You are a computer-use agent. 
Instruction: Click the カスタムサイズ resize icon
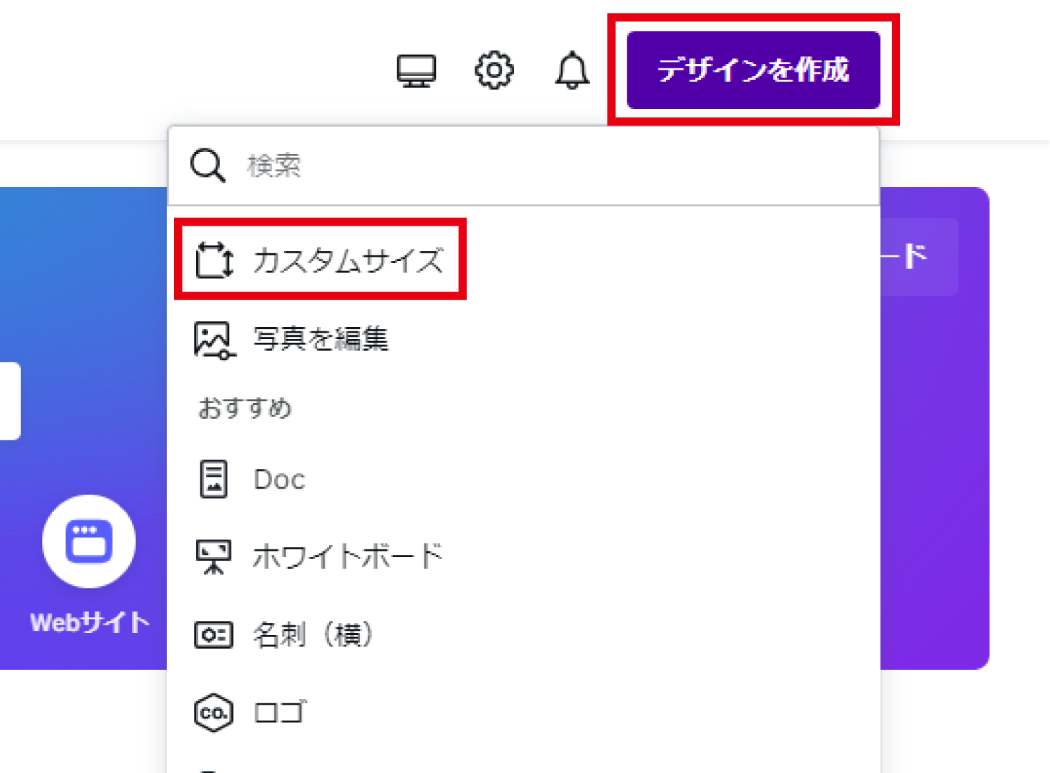[x=214, y=260]
